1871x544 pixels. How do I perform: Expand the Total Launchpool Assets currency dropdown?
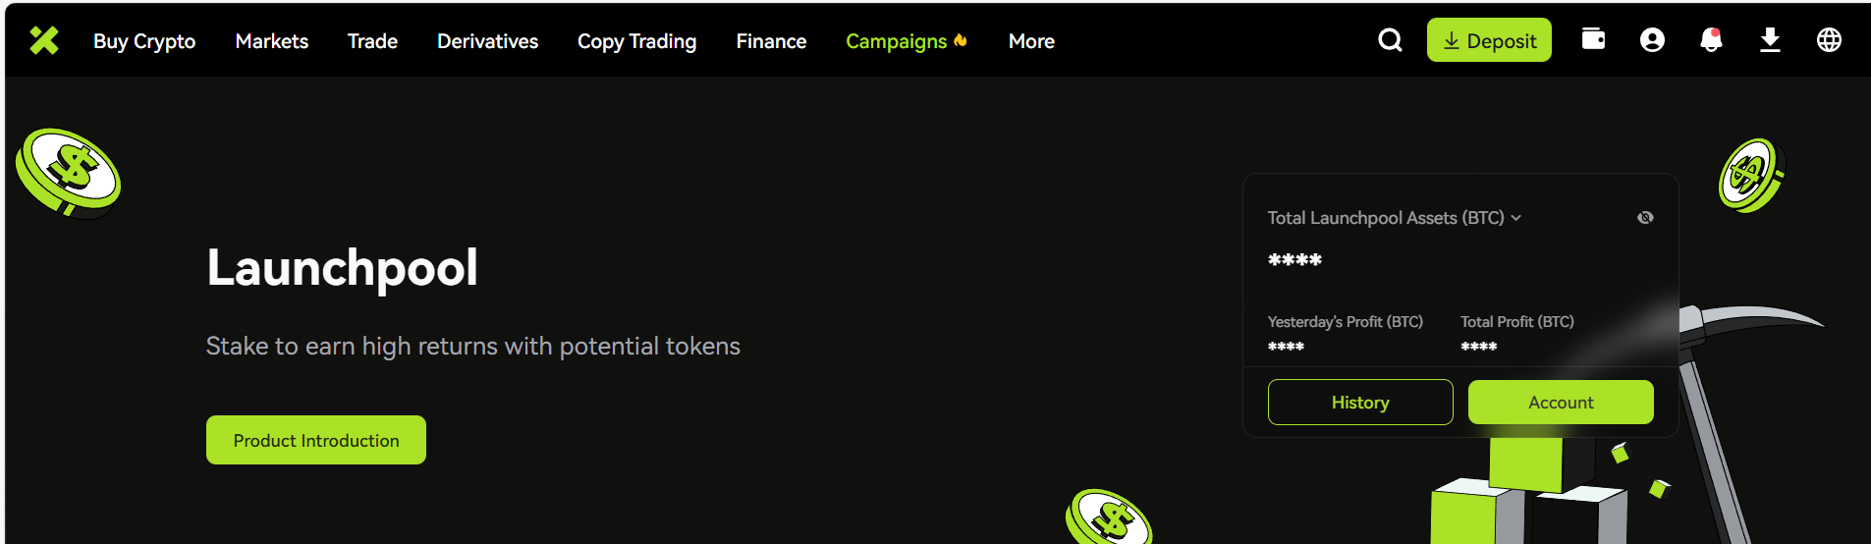pyautogui.click(x=1515, y=218)
